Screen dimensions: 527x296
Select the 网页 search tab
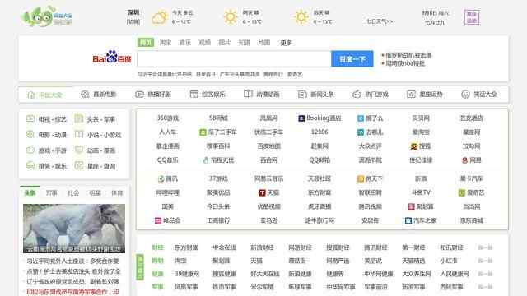146,42
